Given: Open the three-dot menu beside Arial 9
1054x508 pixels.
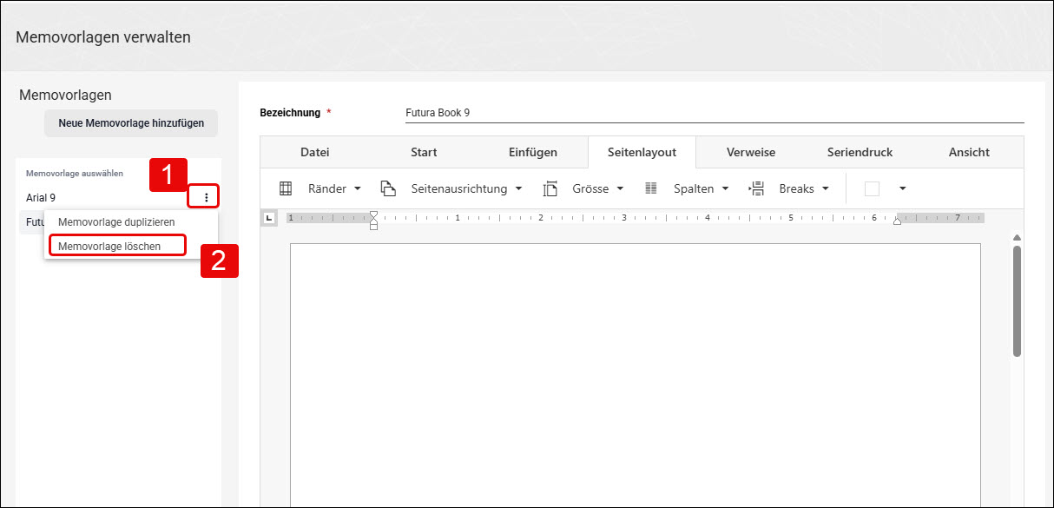Looking at the screenshot, I should (206, 198).
